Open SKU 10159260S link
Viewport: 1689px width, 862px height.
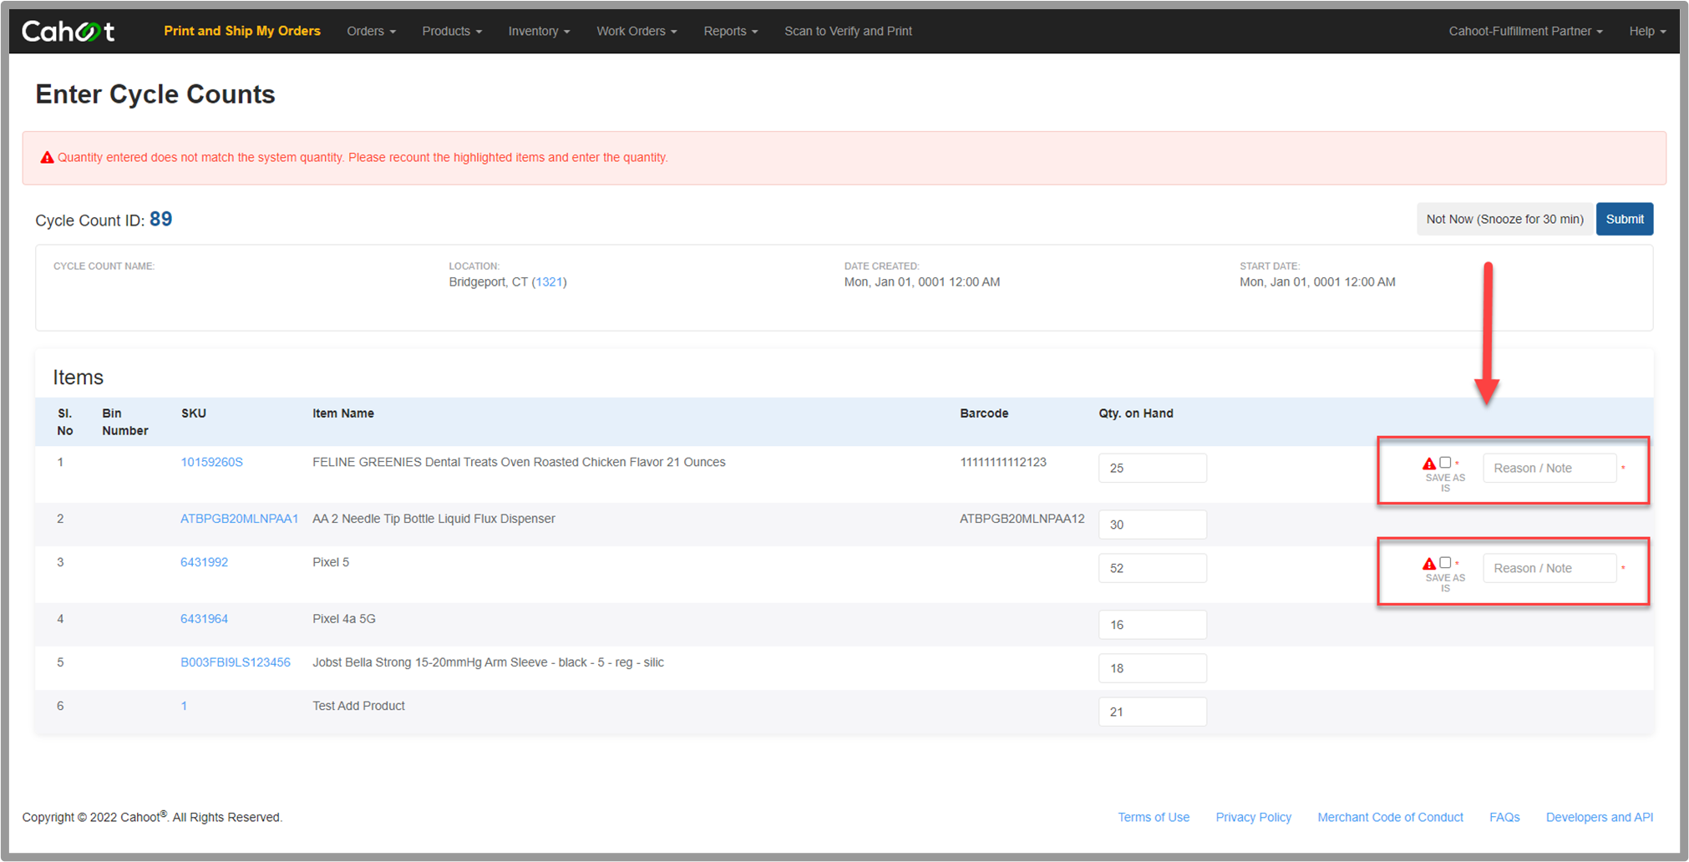point(211,462)
